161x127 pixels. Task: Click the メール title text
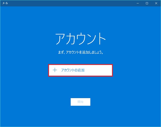(5, 3)
